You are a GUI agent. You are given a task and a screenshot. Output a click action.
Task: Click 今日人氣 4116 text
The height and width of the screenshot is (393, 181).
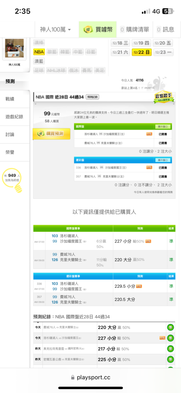[x=132, y=80]
